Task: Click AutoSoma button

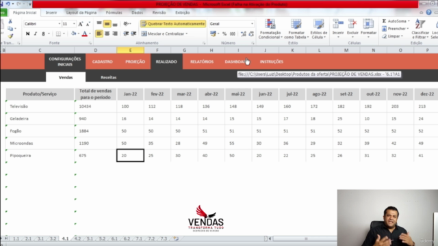Action: (394, 21)
